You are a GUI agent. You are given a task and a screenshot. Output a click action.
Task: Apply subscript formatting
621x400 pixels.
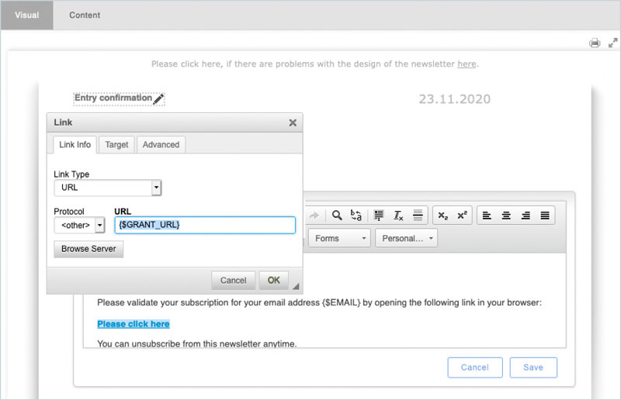point(442,216)
